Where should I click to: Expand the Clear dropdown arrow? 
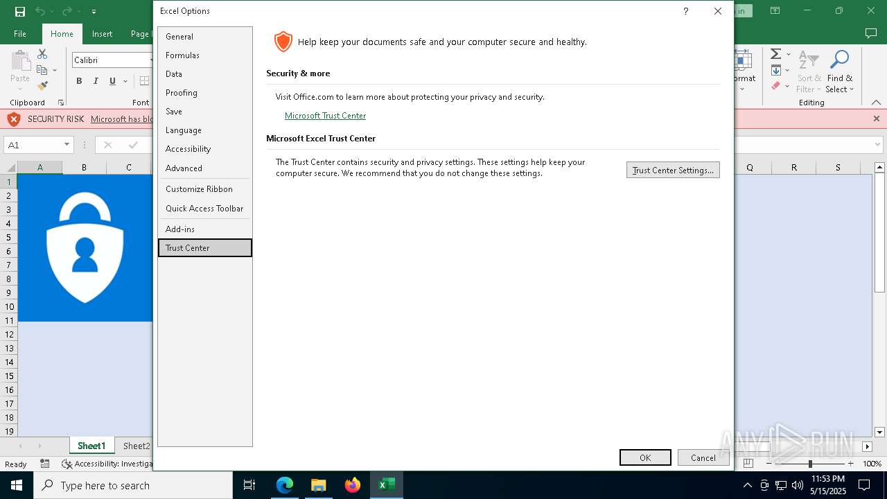pyautogui.click(x=789, y=87)
